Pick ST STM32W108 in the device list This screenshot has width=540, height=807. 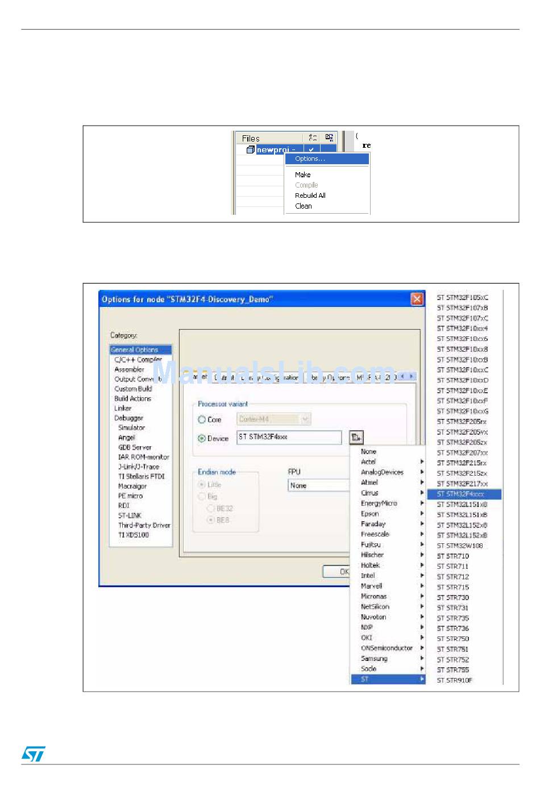pyautogui.click(x=460, y=546)
